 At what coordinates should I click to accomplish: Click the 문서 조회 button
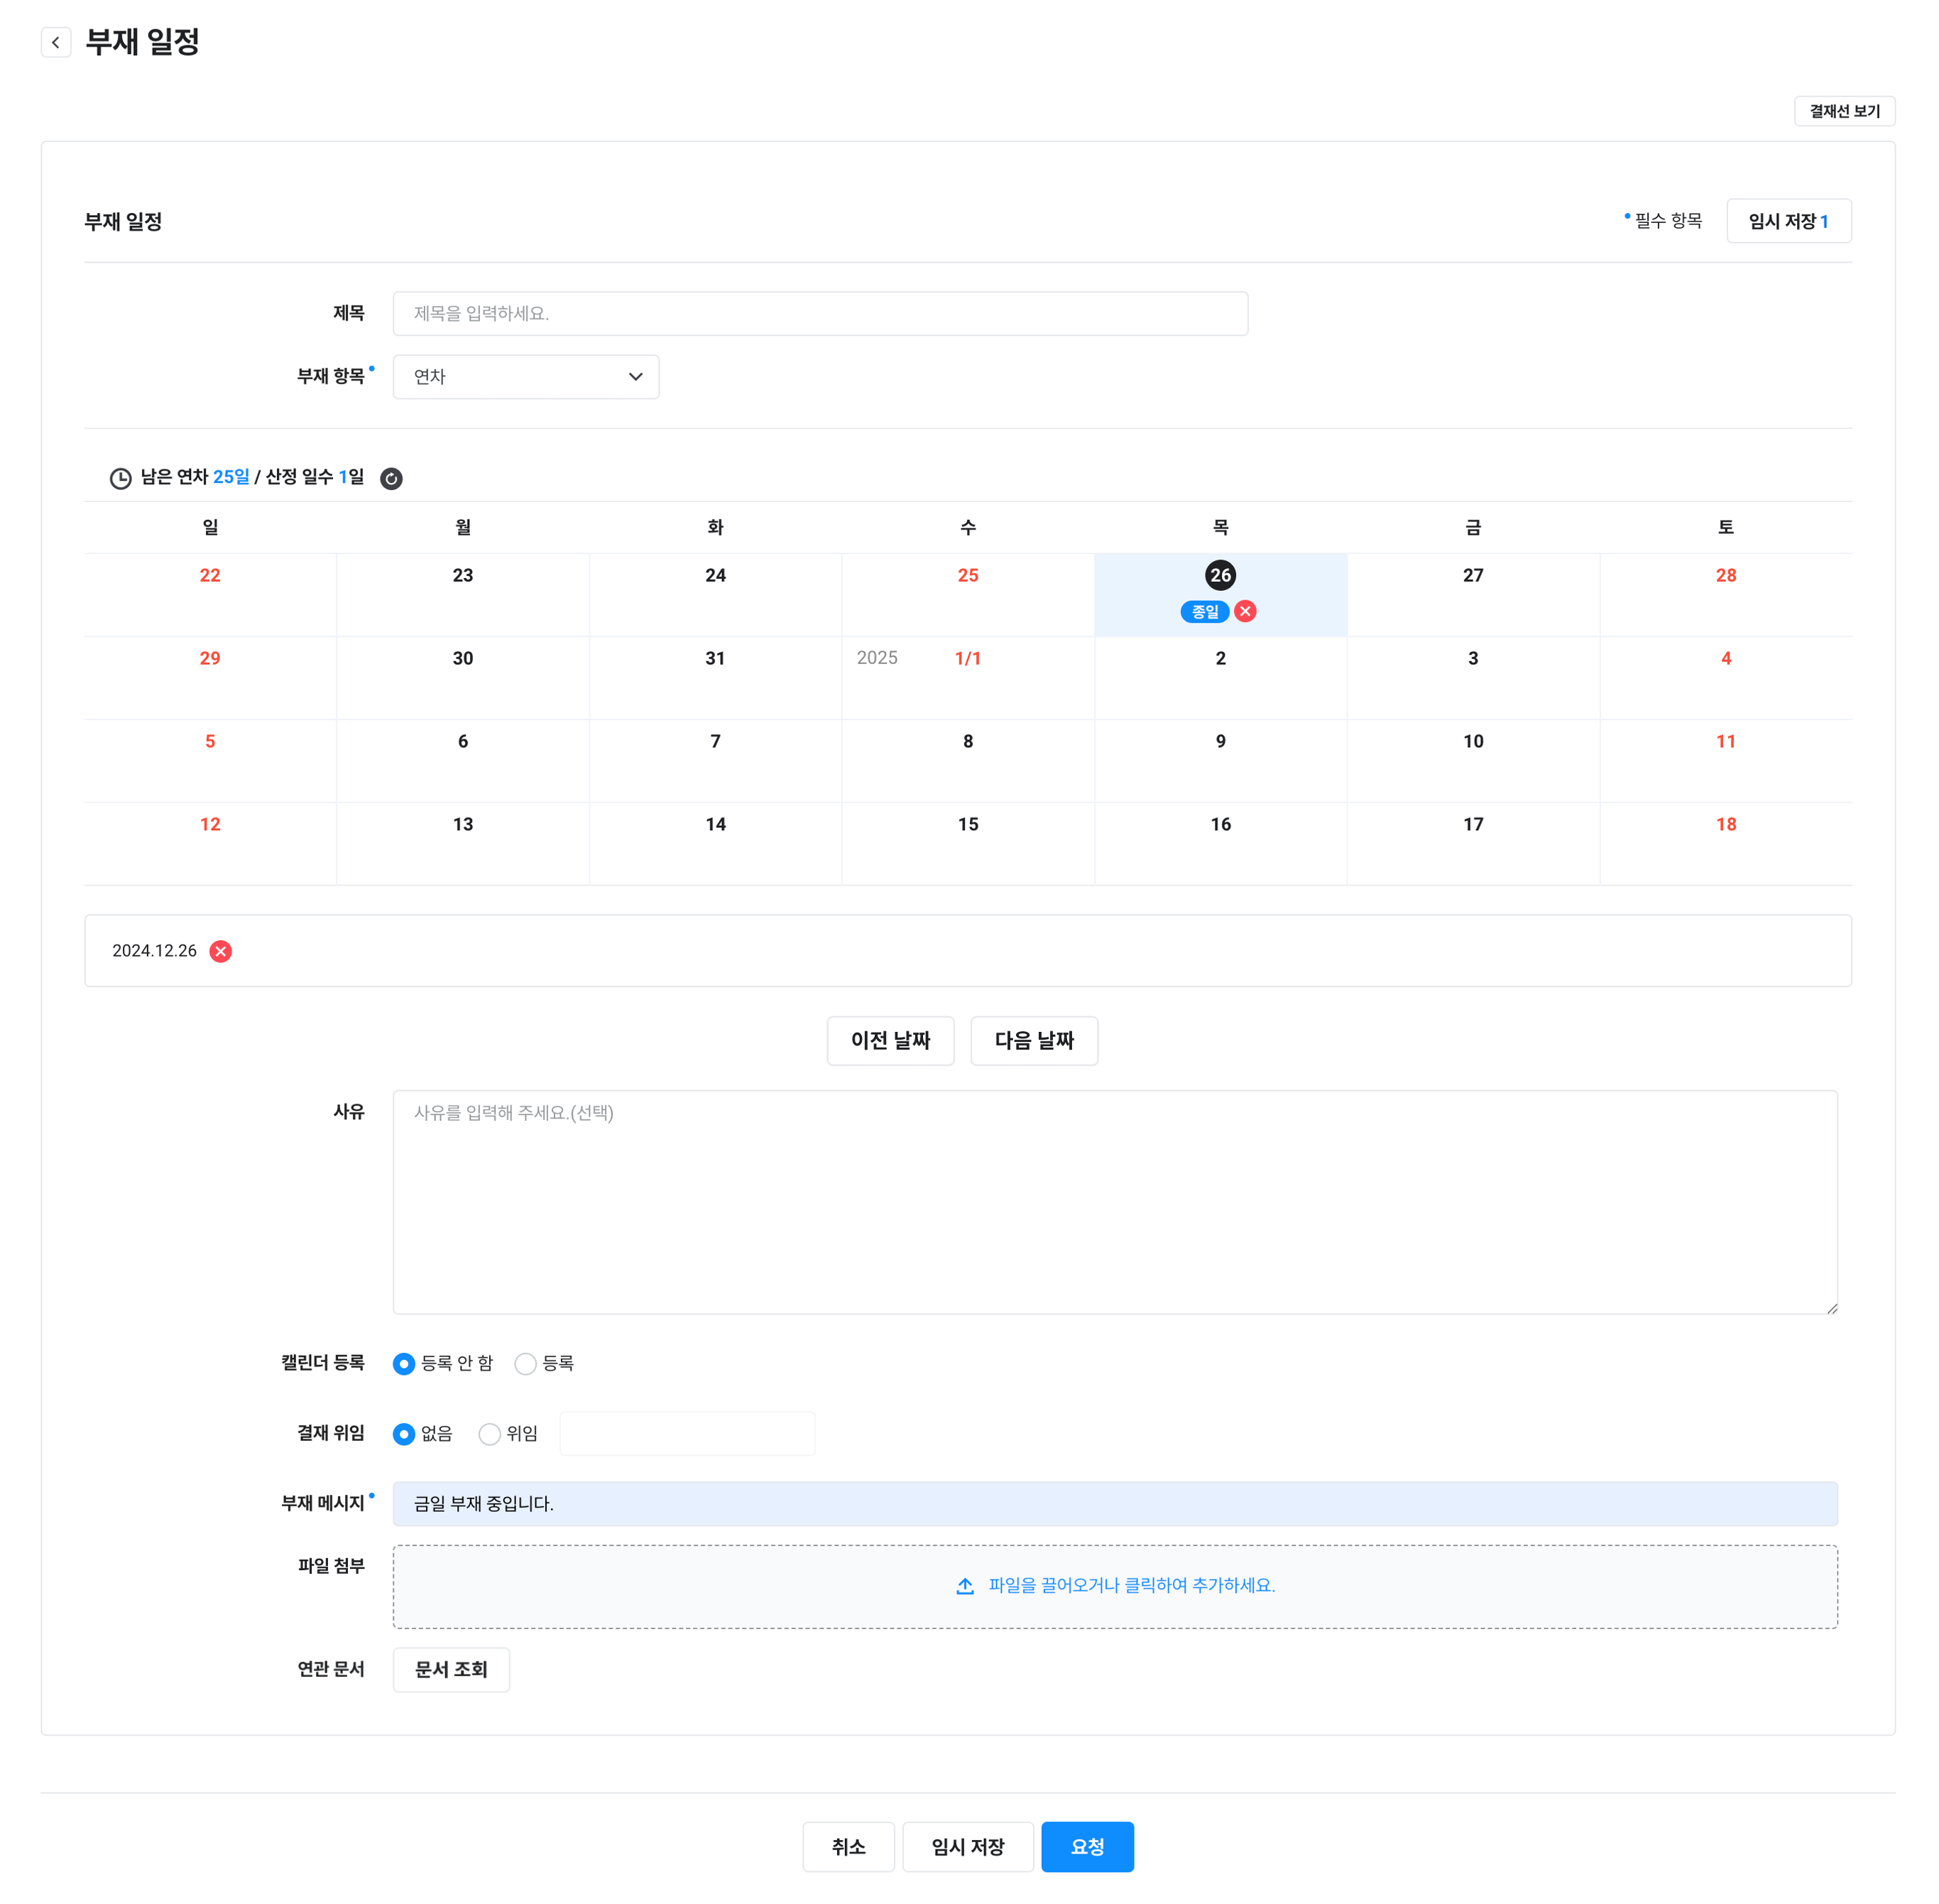click(451, 1670)
